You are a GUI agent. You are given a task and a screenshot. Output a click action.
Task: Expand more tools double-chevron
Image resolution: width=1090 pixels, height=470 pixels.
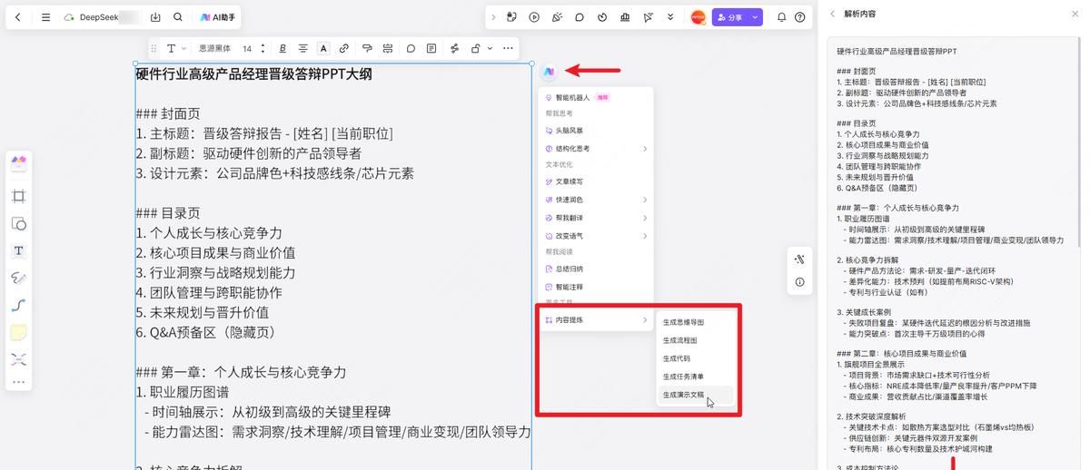(x=670, y=17)
